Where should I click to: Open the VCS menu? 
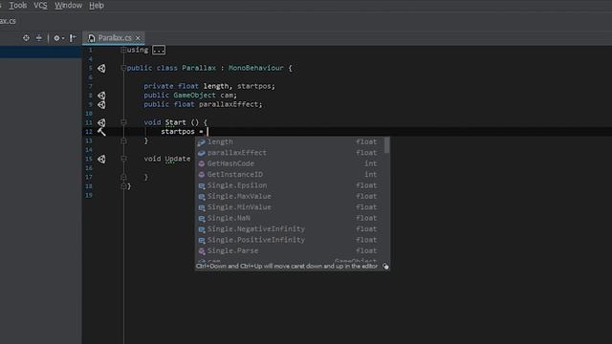pyautogui.click(x=40, y=6)
